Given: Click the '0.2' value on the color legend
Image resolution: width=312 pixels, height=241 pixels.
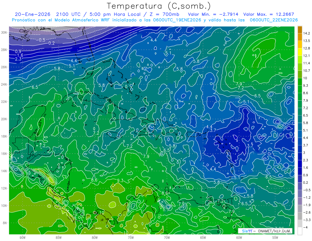Looking at the screenshot, I should [x=306, y=183].
